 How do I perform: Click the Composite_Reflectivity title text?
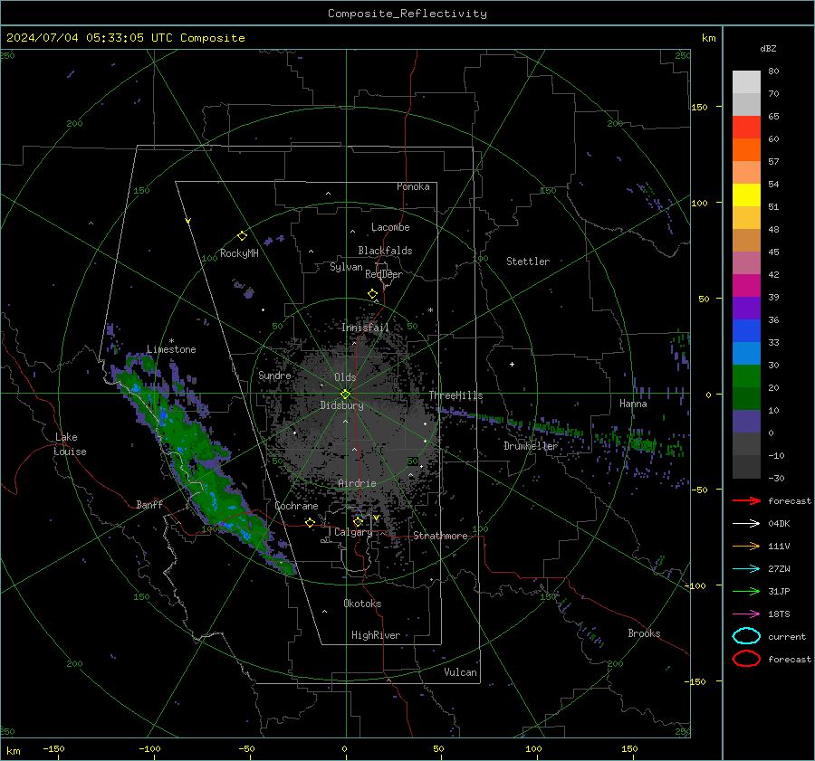coord(407,14)
